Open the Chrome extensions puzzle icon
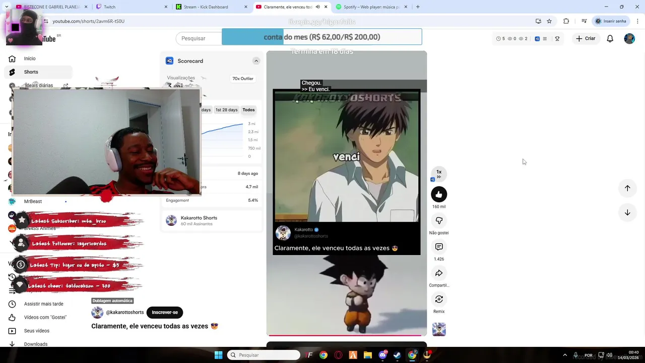The width and height of the screenshot is (645, 363). click(566, 21)
